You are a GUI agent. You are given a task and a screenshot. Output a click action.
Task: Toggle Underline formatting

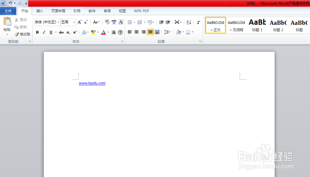(51, 32)
